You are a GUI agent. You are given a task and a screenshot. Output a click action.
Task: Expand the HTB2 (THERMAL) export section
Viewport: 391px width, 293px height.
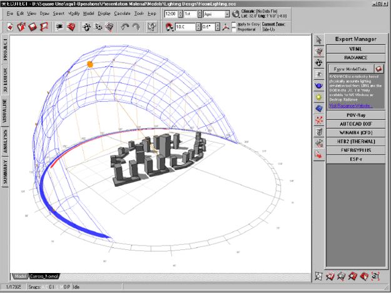click(x=355, y=141)
